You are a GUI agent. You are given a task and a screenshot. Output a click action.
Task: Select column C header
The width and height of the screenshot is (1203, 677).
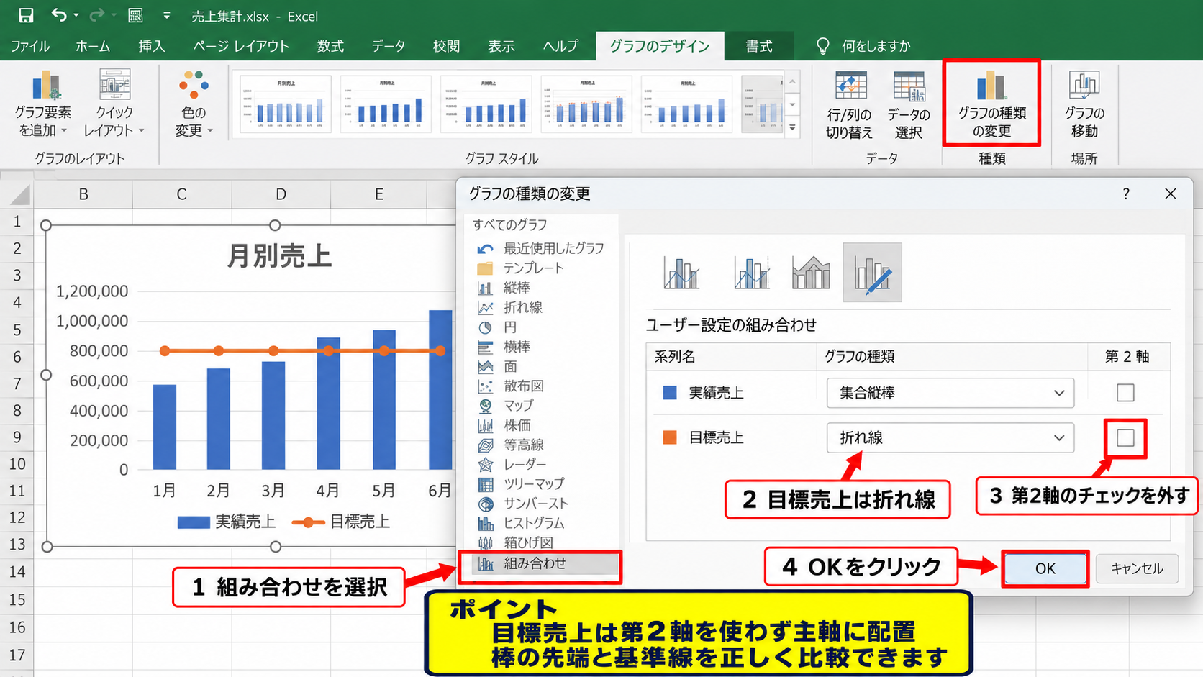point(182,194)
